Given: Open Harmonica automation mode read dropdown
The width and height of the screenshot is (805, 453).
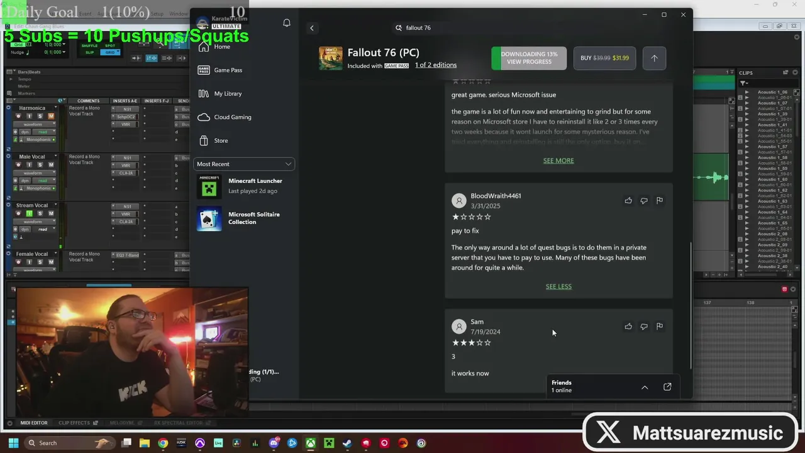Looking at the screenshot, I should point(44,131).
